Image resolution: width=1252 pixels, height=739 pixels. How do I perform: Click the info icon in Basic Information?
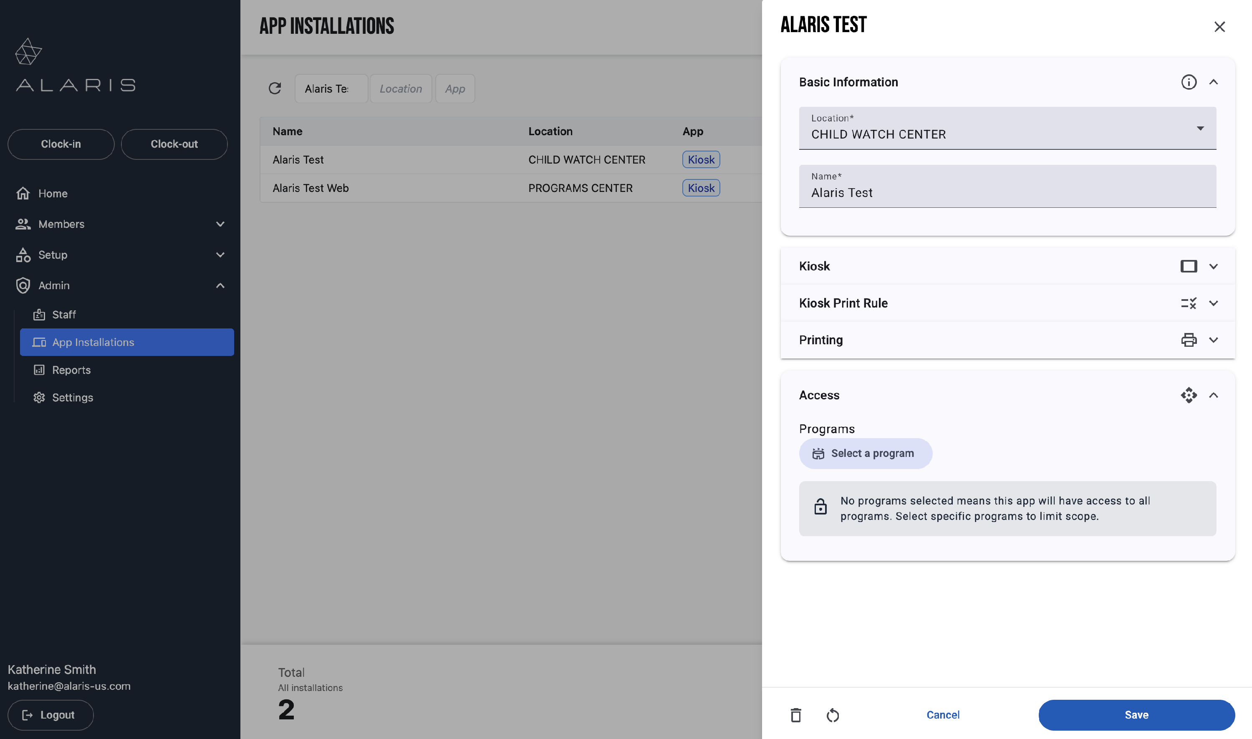1189,82
